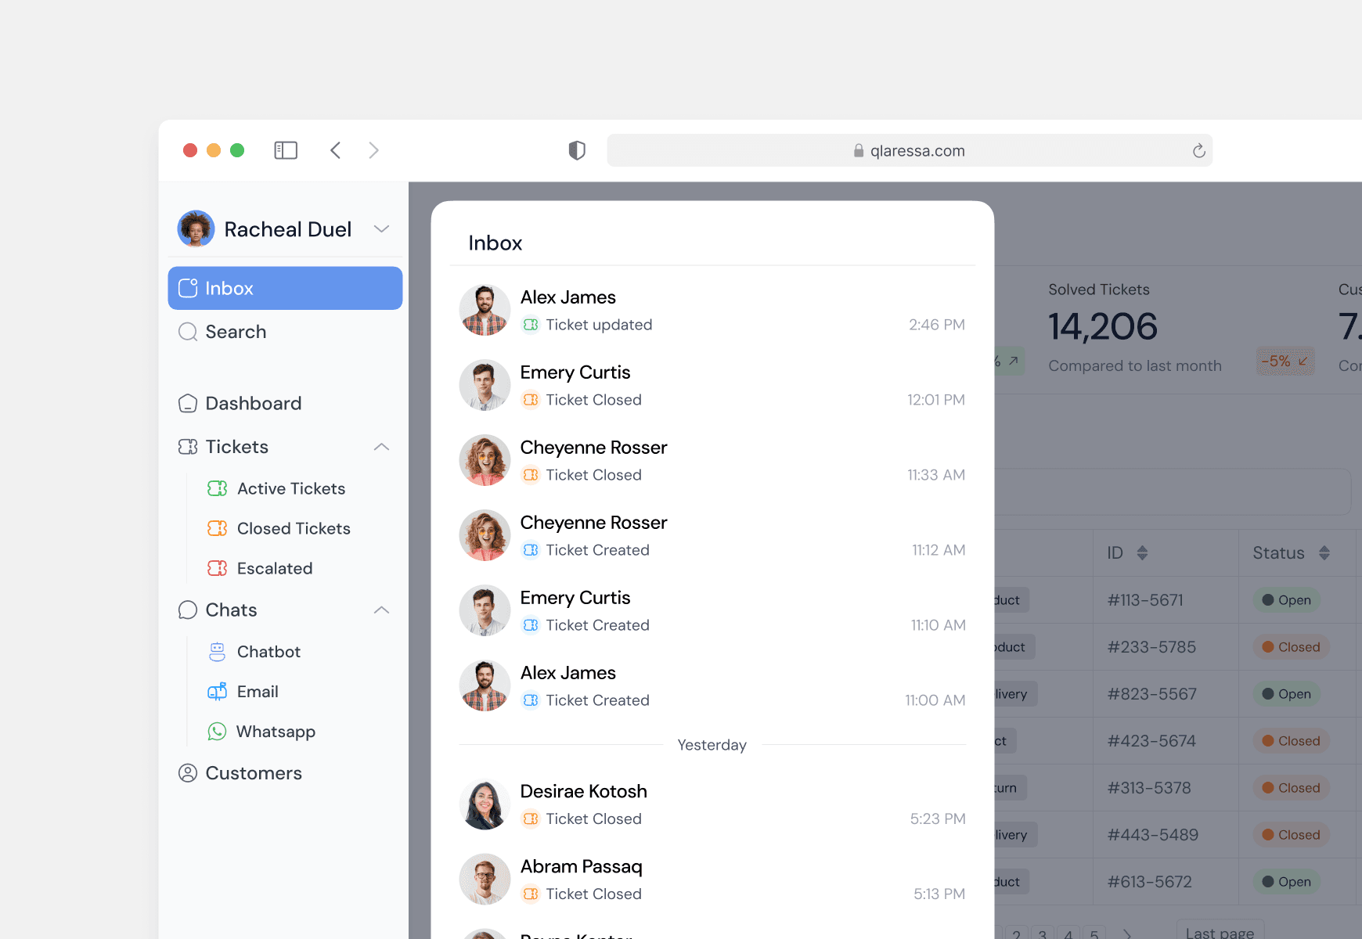Open Customers in the sidebar
Screen dimensions: 1362x939
click(285, 773)
